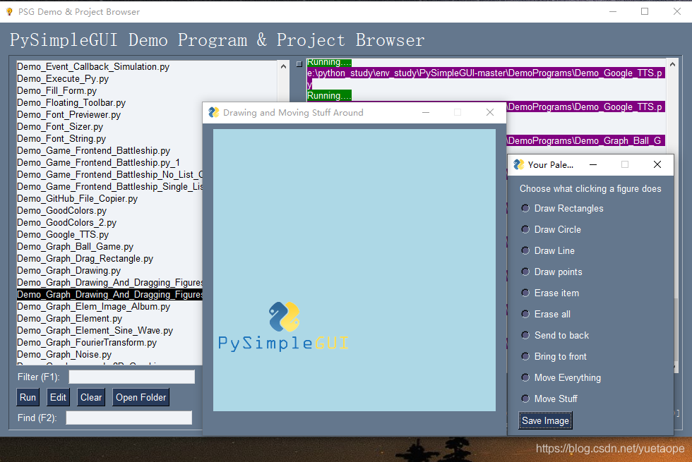Choose the Draw points radio button
The height and width of the screenshot is (462, 692).
[x=551, y=272]
